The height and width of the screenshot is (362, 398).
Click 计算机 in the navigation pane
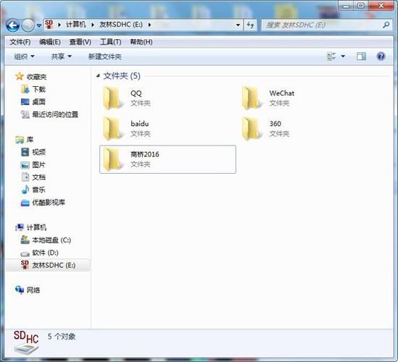click(x=36, y=227)
